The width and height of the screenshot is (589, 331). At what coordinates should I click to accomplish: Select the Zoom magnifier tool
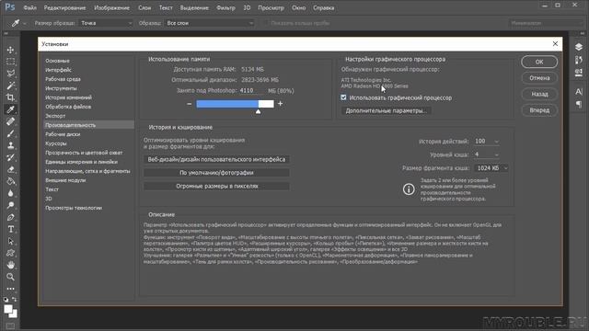(x=10, y=278)
